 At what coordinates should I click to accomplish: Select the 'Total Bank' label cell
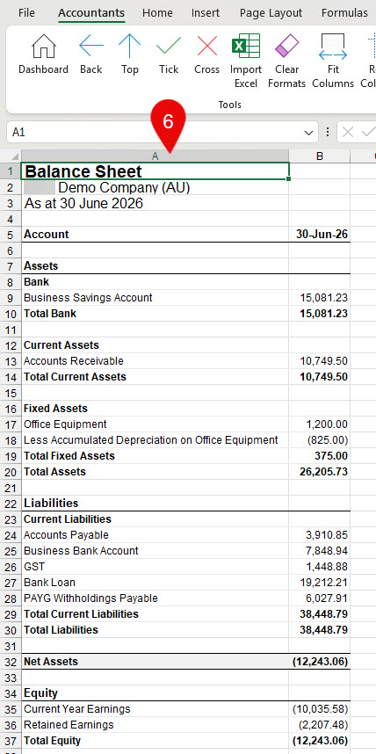pos(155,314)
